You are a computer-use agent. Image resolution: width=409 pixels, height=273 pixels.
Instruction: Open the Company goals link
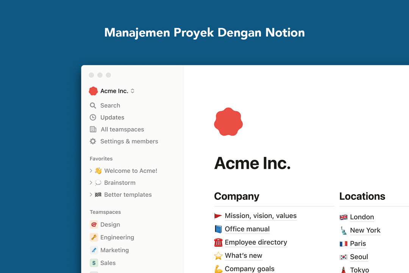(249, 269)
